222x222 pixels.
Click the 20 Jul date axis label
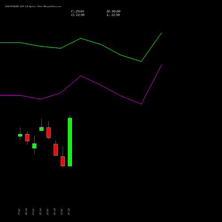(x=26, y=212)
